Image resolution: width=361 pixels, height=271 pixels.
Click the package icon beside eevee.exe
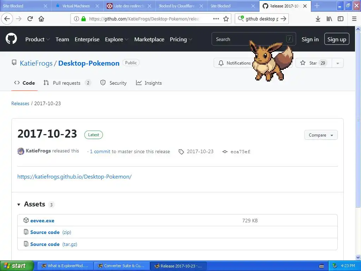click(x=26, y=220)
